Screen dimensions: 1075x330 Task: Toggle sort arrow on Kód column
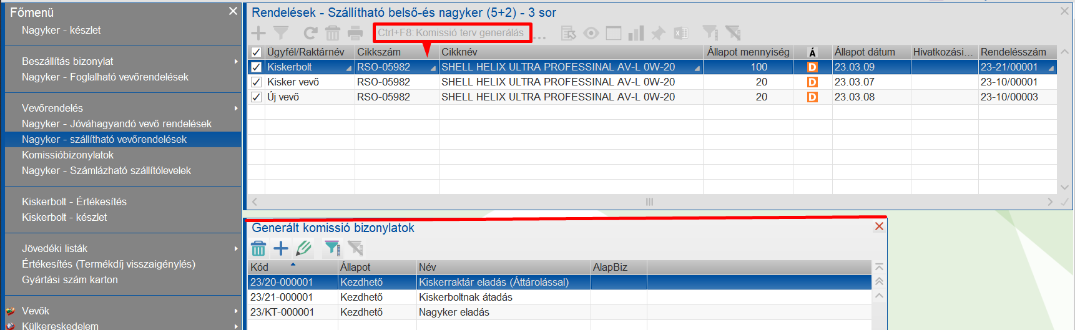click(293, 264)
